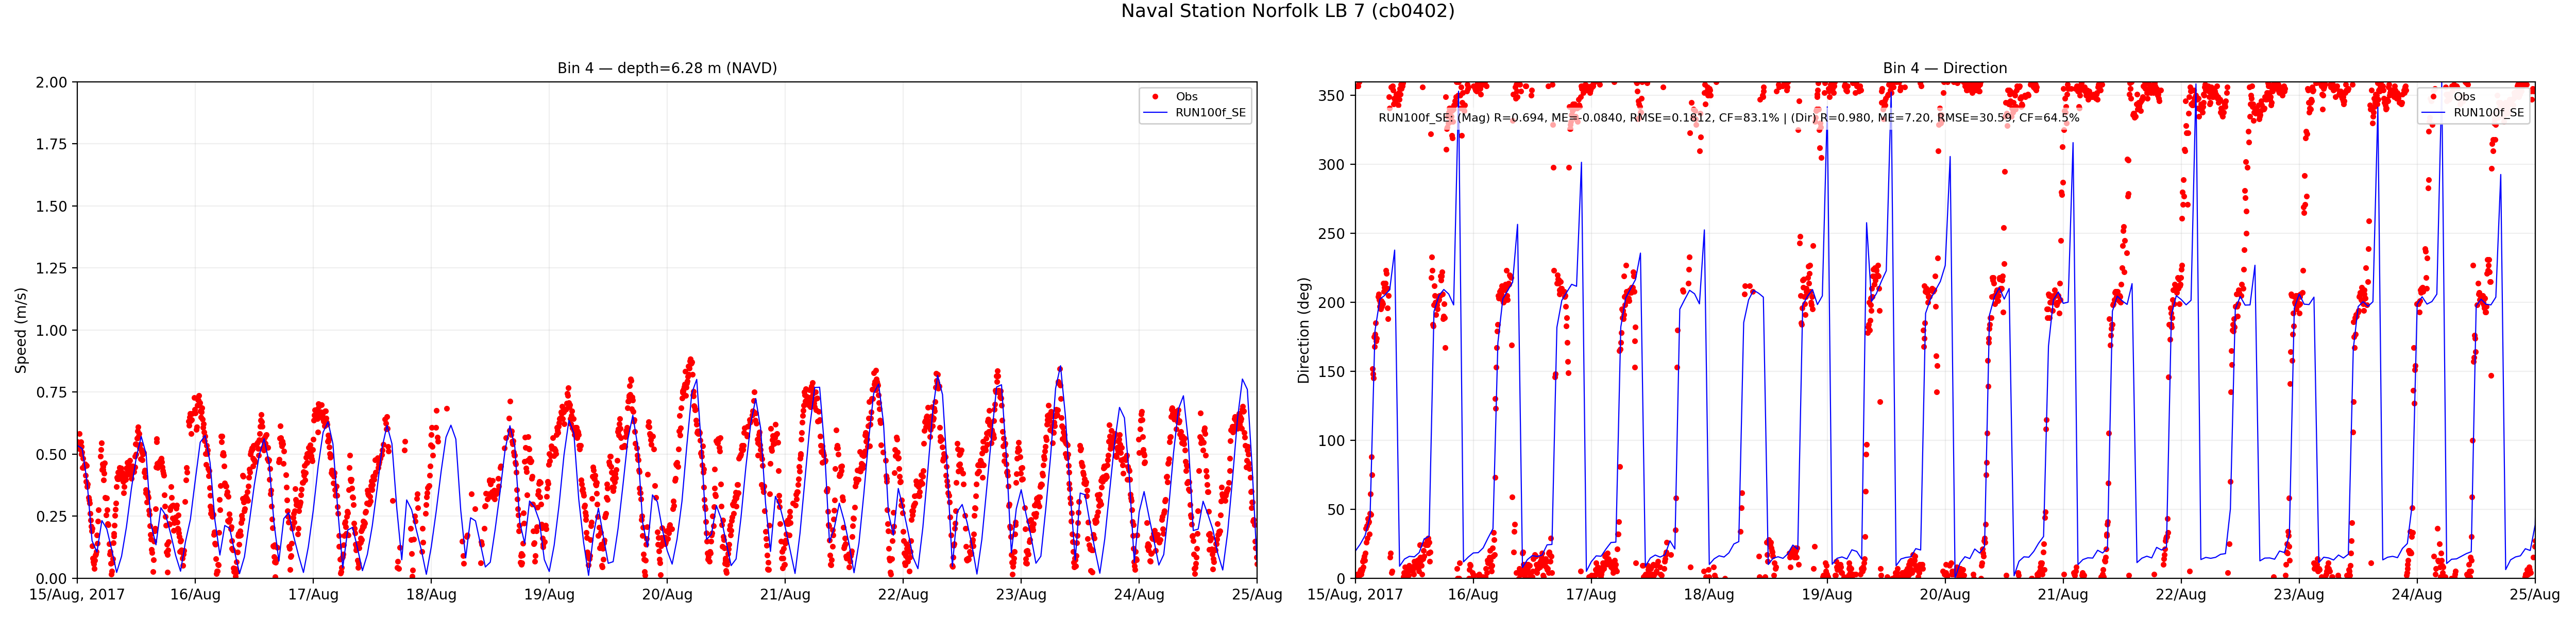Click the '50' direction axis tick label
The image size is (2576, 618).
point(1337,510)
